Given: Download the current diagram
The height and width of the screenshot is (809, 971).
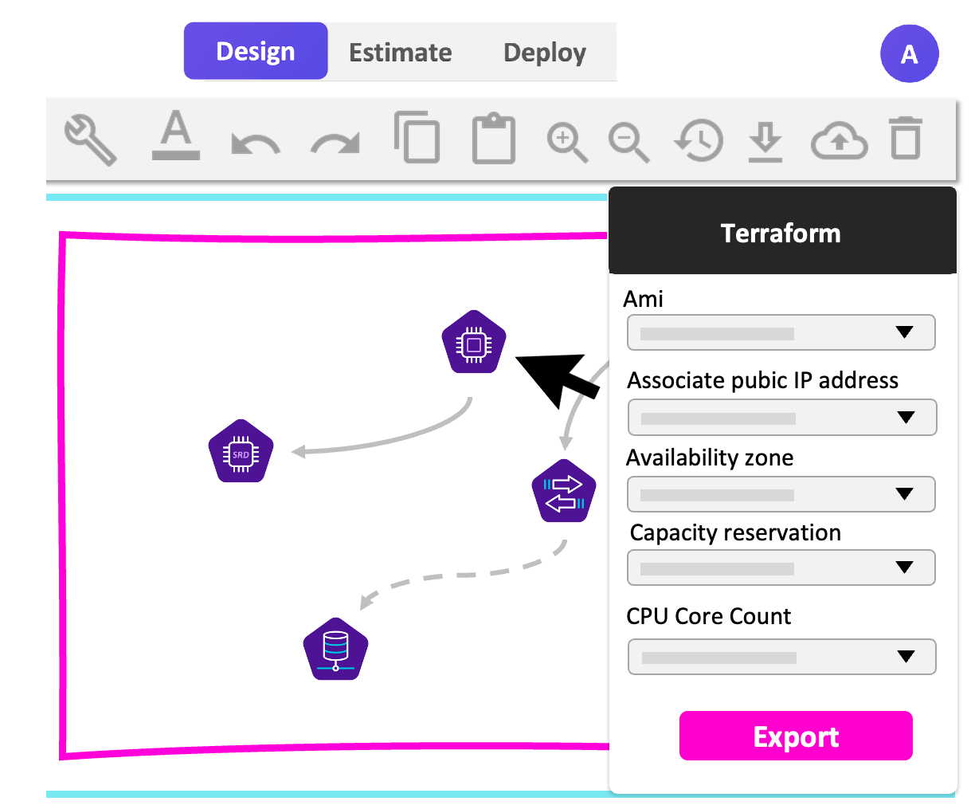Looking at the screenshot, I should pos(765,141).
